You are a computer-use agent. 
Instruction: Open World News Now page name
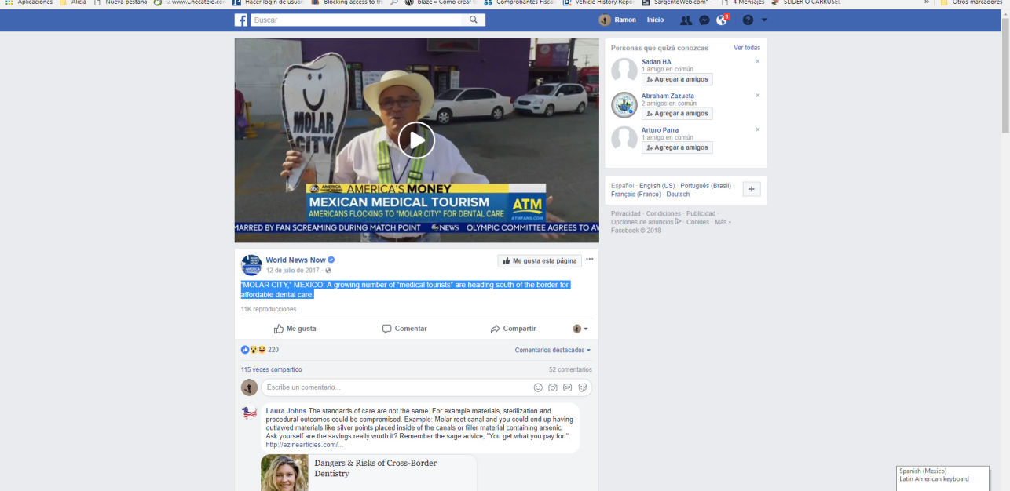pyautogui.click(x=295, y=260)
